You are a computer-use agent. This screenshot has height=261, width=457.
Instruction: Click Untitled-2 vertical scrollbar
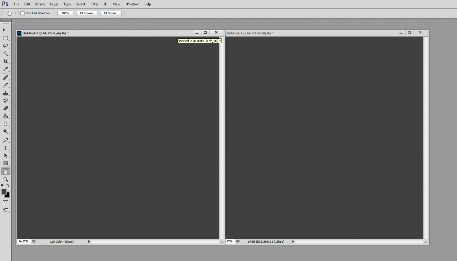221,138
